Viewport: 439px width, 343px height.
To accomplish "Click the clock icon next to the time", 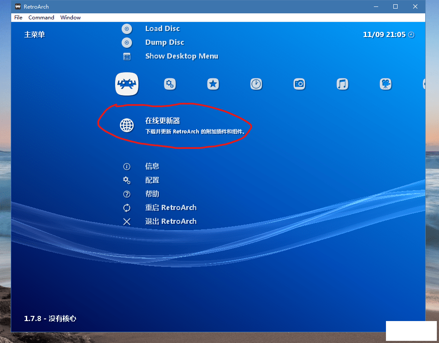I will tap(411, 35).
